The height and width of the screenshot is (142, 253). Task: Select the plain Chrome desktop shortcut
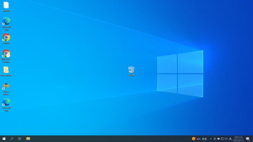(x=6, y=39)
